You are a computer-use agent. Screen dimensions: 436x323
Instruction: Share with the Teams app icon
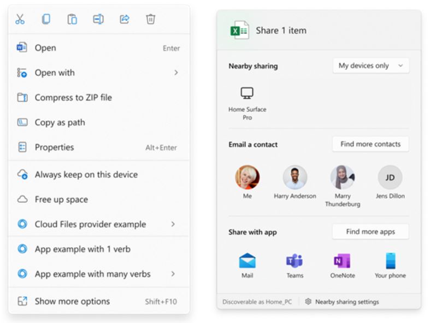(x=294, y=266)
